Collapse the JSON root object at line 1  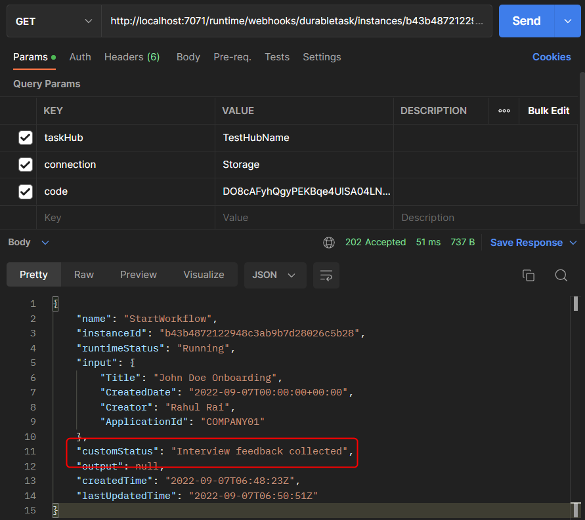[x=56, y=304]
